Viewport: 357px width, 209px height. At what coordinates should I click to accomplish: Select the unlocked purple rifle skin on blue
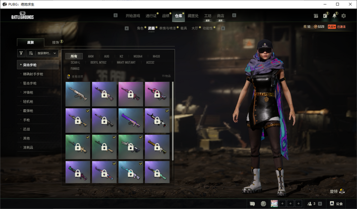[x=131, y=120]
